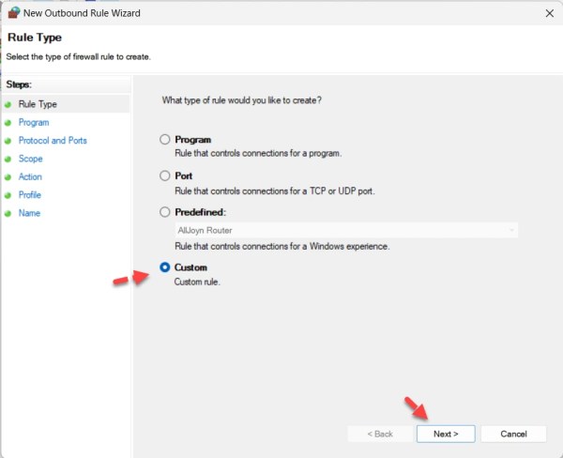563x458 pixels.
Task: Click the green bullet beside Name
Action: pyautogui.click(x=8, y=213)
